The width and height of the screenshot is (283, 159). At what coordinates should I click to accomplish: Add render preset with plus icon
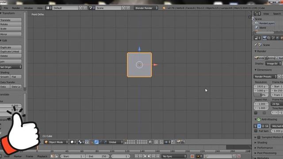[x=279, y=76]
